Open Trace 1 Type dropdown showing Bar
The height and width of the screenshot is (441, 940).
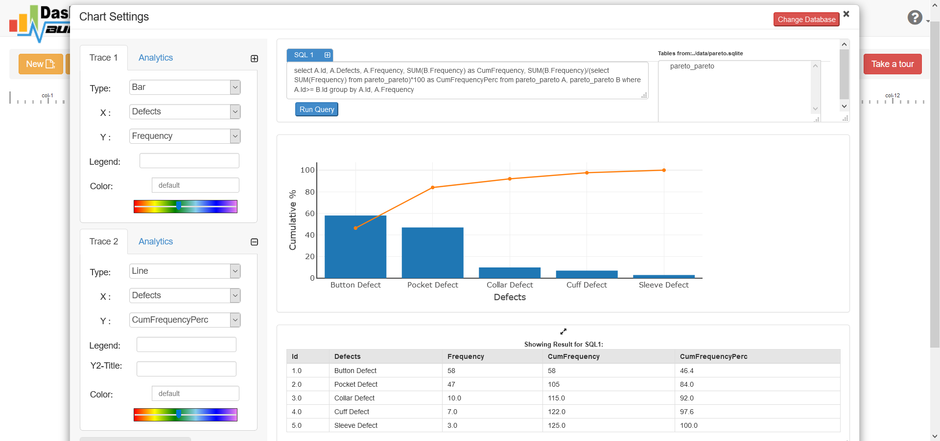tap(185, 87)
